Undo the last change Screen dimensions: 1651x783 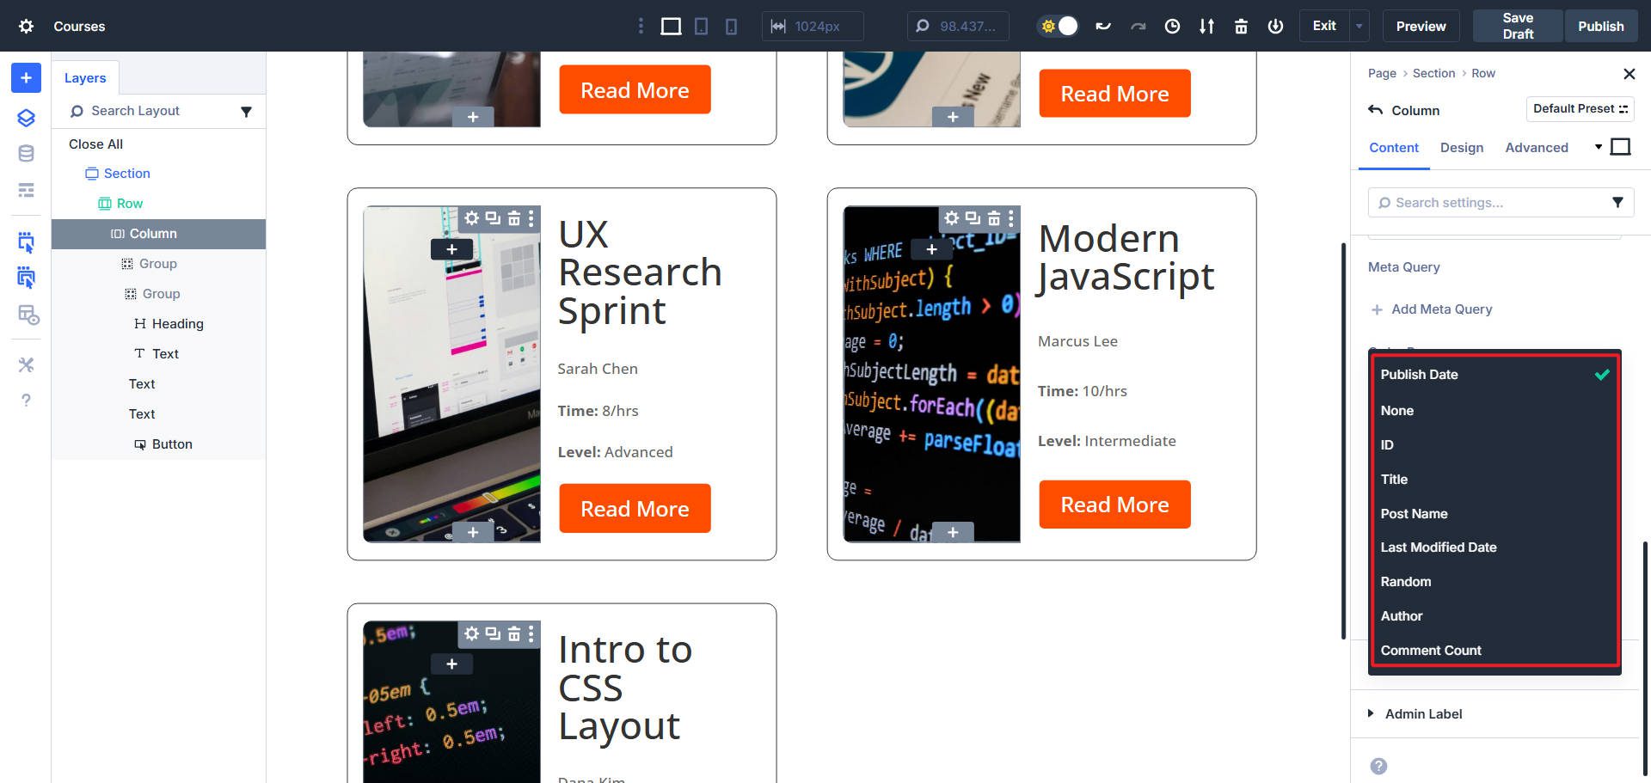1103,26
